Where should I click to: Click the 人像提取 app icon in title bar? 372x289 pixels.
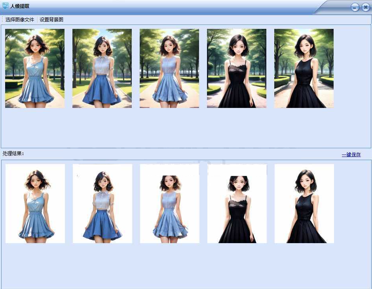[x=5, y=6]
